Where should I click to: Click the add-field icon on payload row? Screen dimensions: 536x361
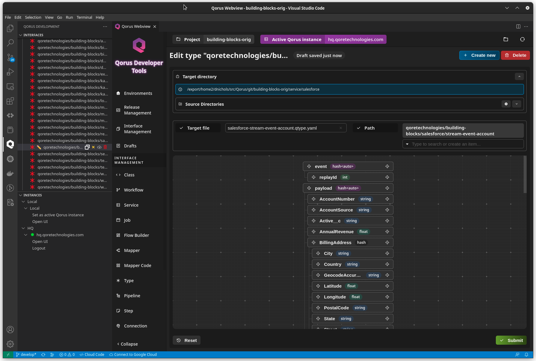pos(387,188)
